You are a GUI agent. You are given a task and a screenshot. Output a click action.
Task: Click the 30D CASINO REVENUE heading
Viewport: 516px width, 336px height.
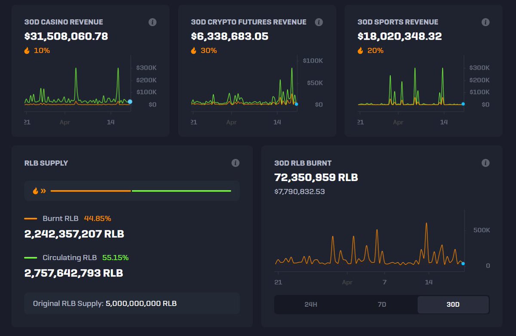64,22
